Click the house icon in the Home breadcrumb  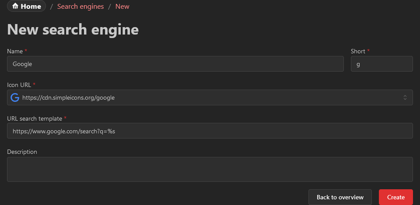tap(15, 7)
